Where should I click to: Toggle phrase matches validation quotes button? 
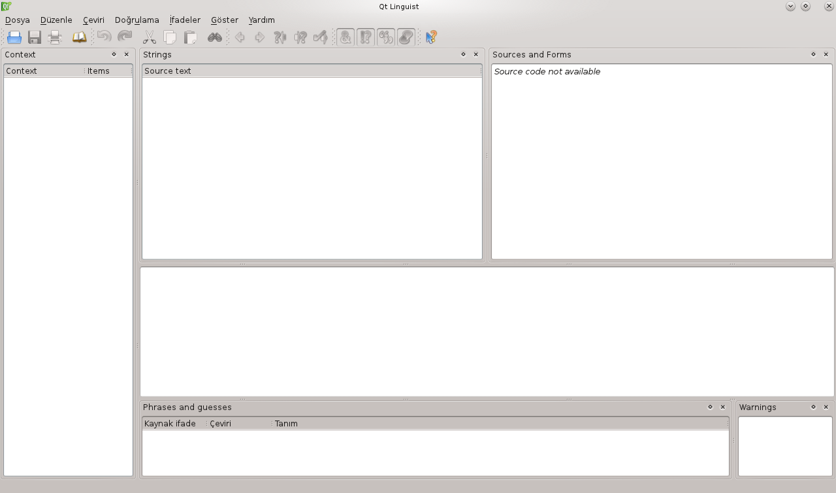[386, 37]
